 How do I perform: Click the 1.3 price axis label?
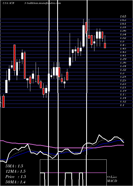122,73
